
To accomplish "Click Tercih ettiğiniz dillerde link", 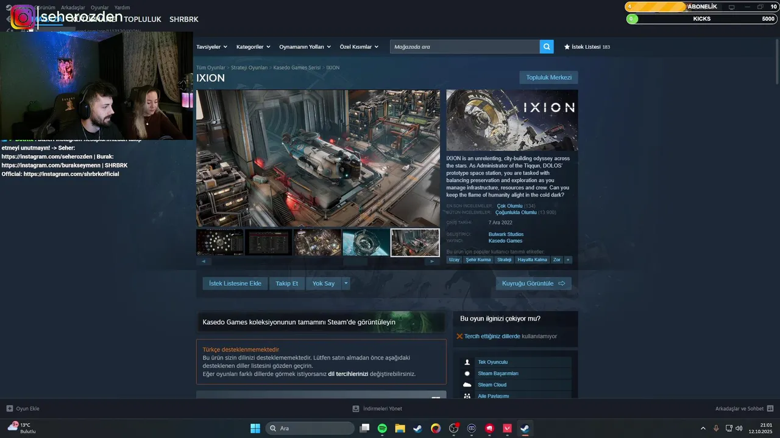I will (x=492, y=336).
